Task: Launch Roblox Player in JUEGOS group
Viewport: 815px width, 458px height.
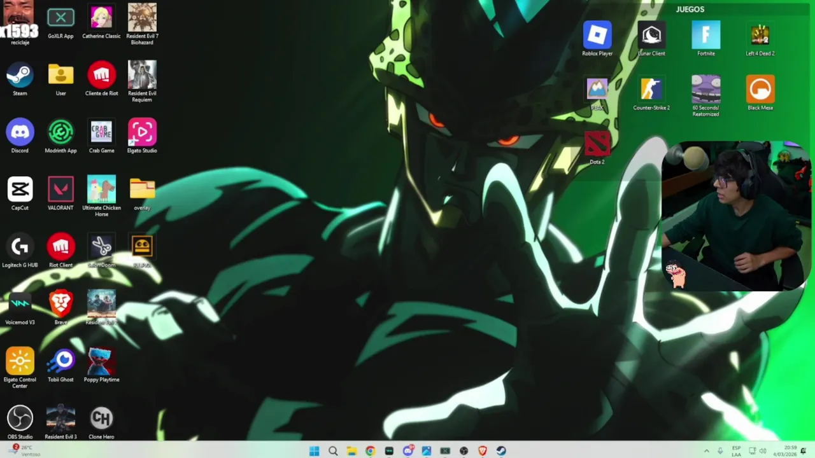Action: [597, 39]
